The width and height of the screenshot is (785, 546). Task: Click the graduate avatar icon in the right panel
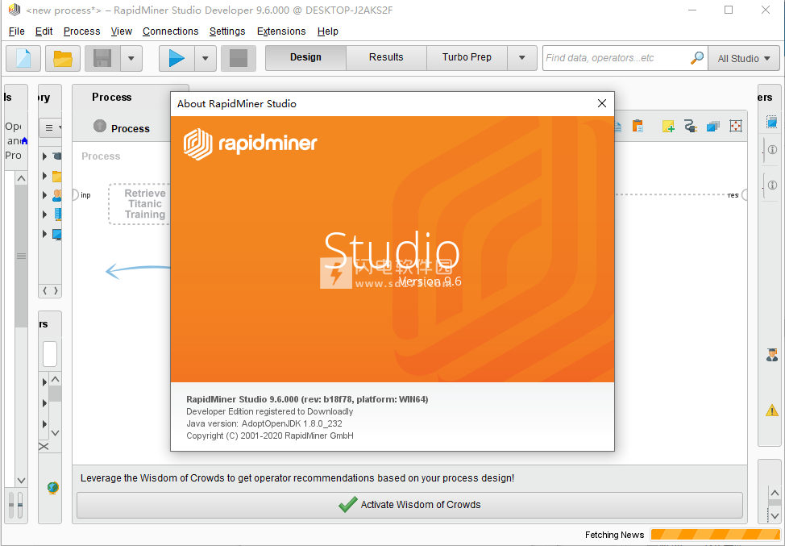click(772, 355)
